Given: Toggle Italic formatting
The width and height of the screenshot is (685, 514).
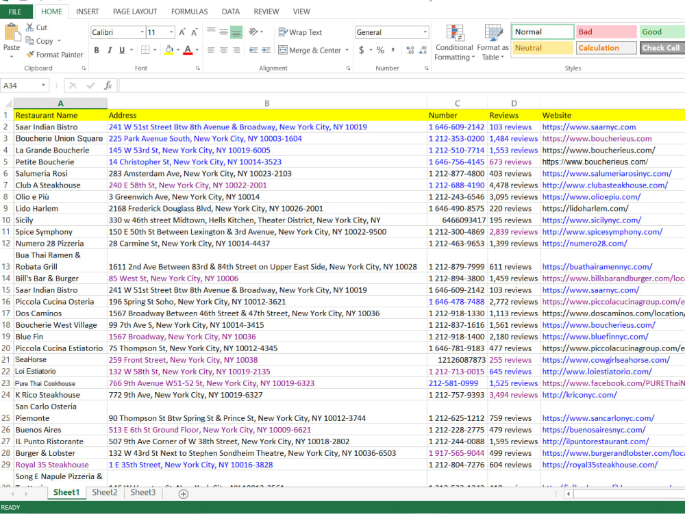Looking at the screenshot, I should pos(109,50).
